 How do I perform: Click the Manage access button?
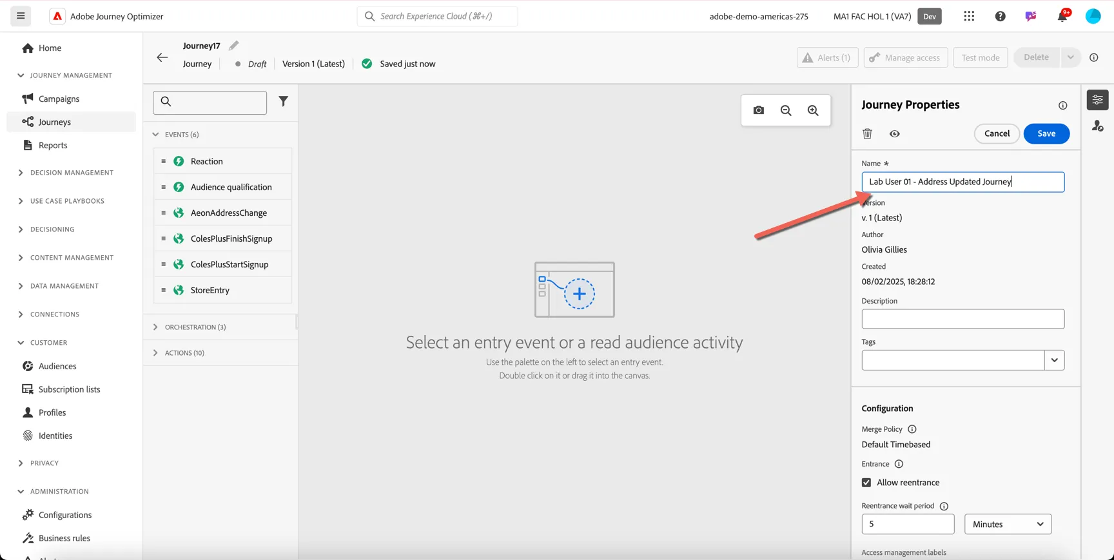click(x=906, y=57)
